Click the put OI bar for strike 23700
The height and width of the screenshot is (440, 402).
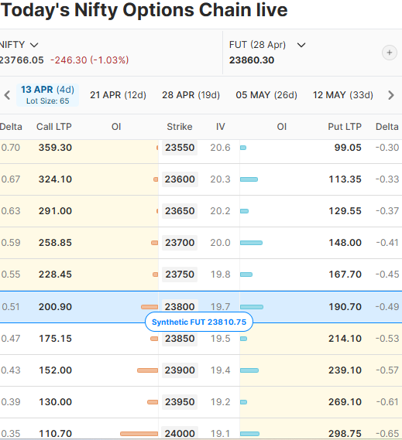coord(251,243)
